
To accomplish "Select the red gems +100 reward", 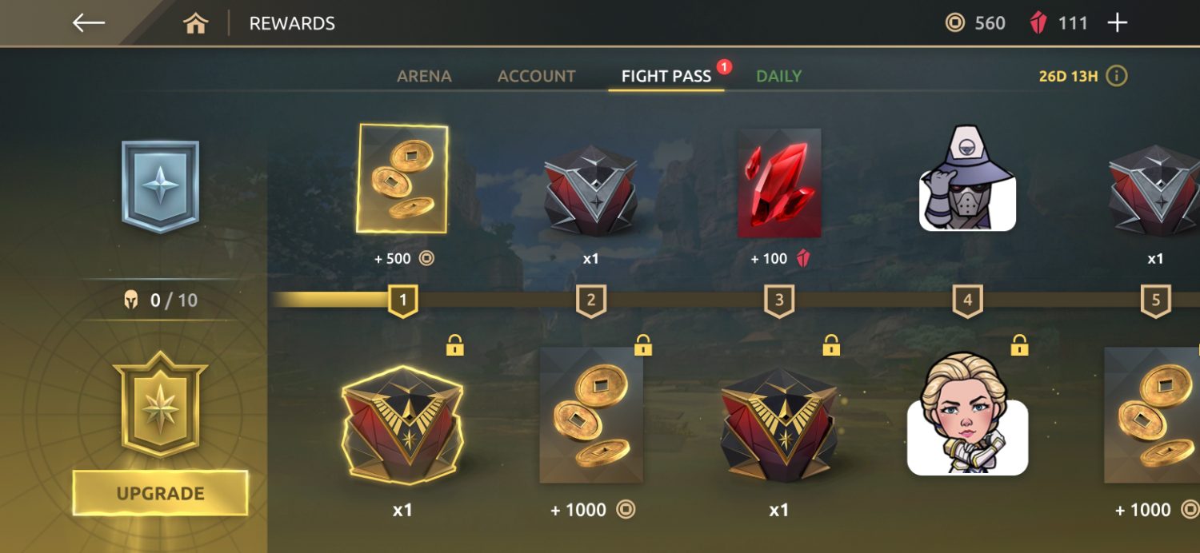I will click(x=778, y=183).
